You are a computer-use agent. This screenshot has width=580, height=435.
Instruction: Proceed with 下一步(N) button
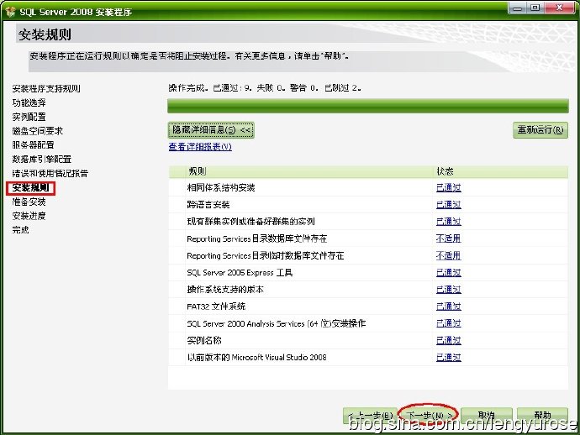[x=429, y=416]
